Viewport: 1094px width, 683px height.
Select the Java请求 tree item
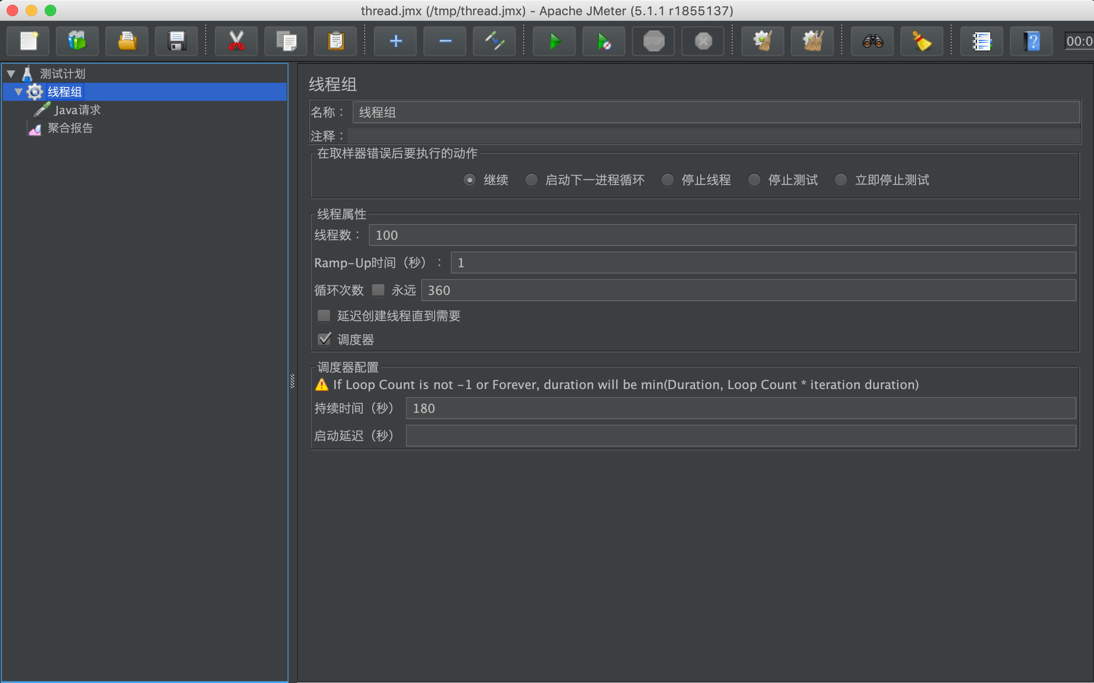(x=77, y=110)
